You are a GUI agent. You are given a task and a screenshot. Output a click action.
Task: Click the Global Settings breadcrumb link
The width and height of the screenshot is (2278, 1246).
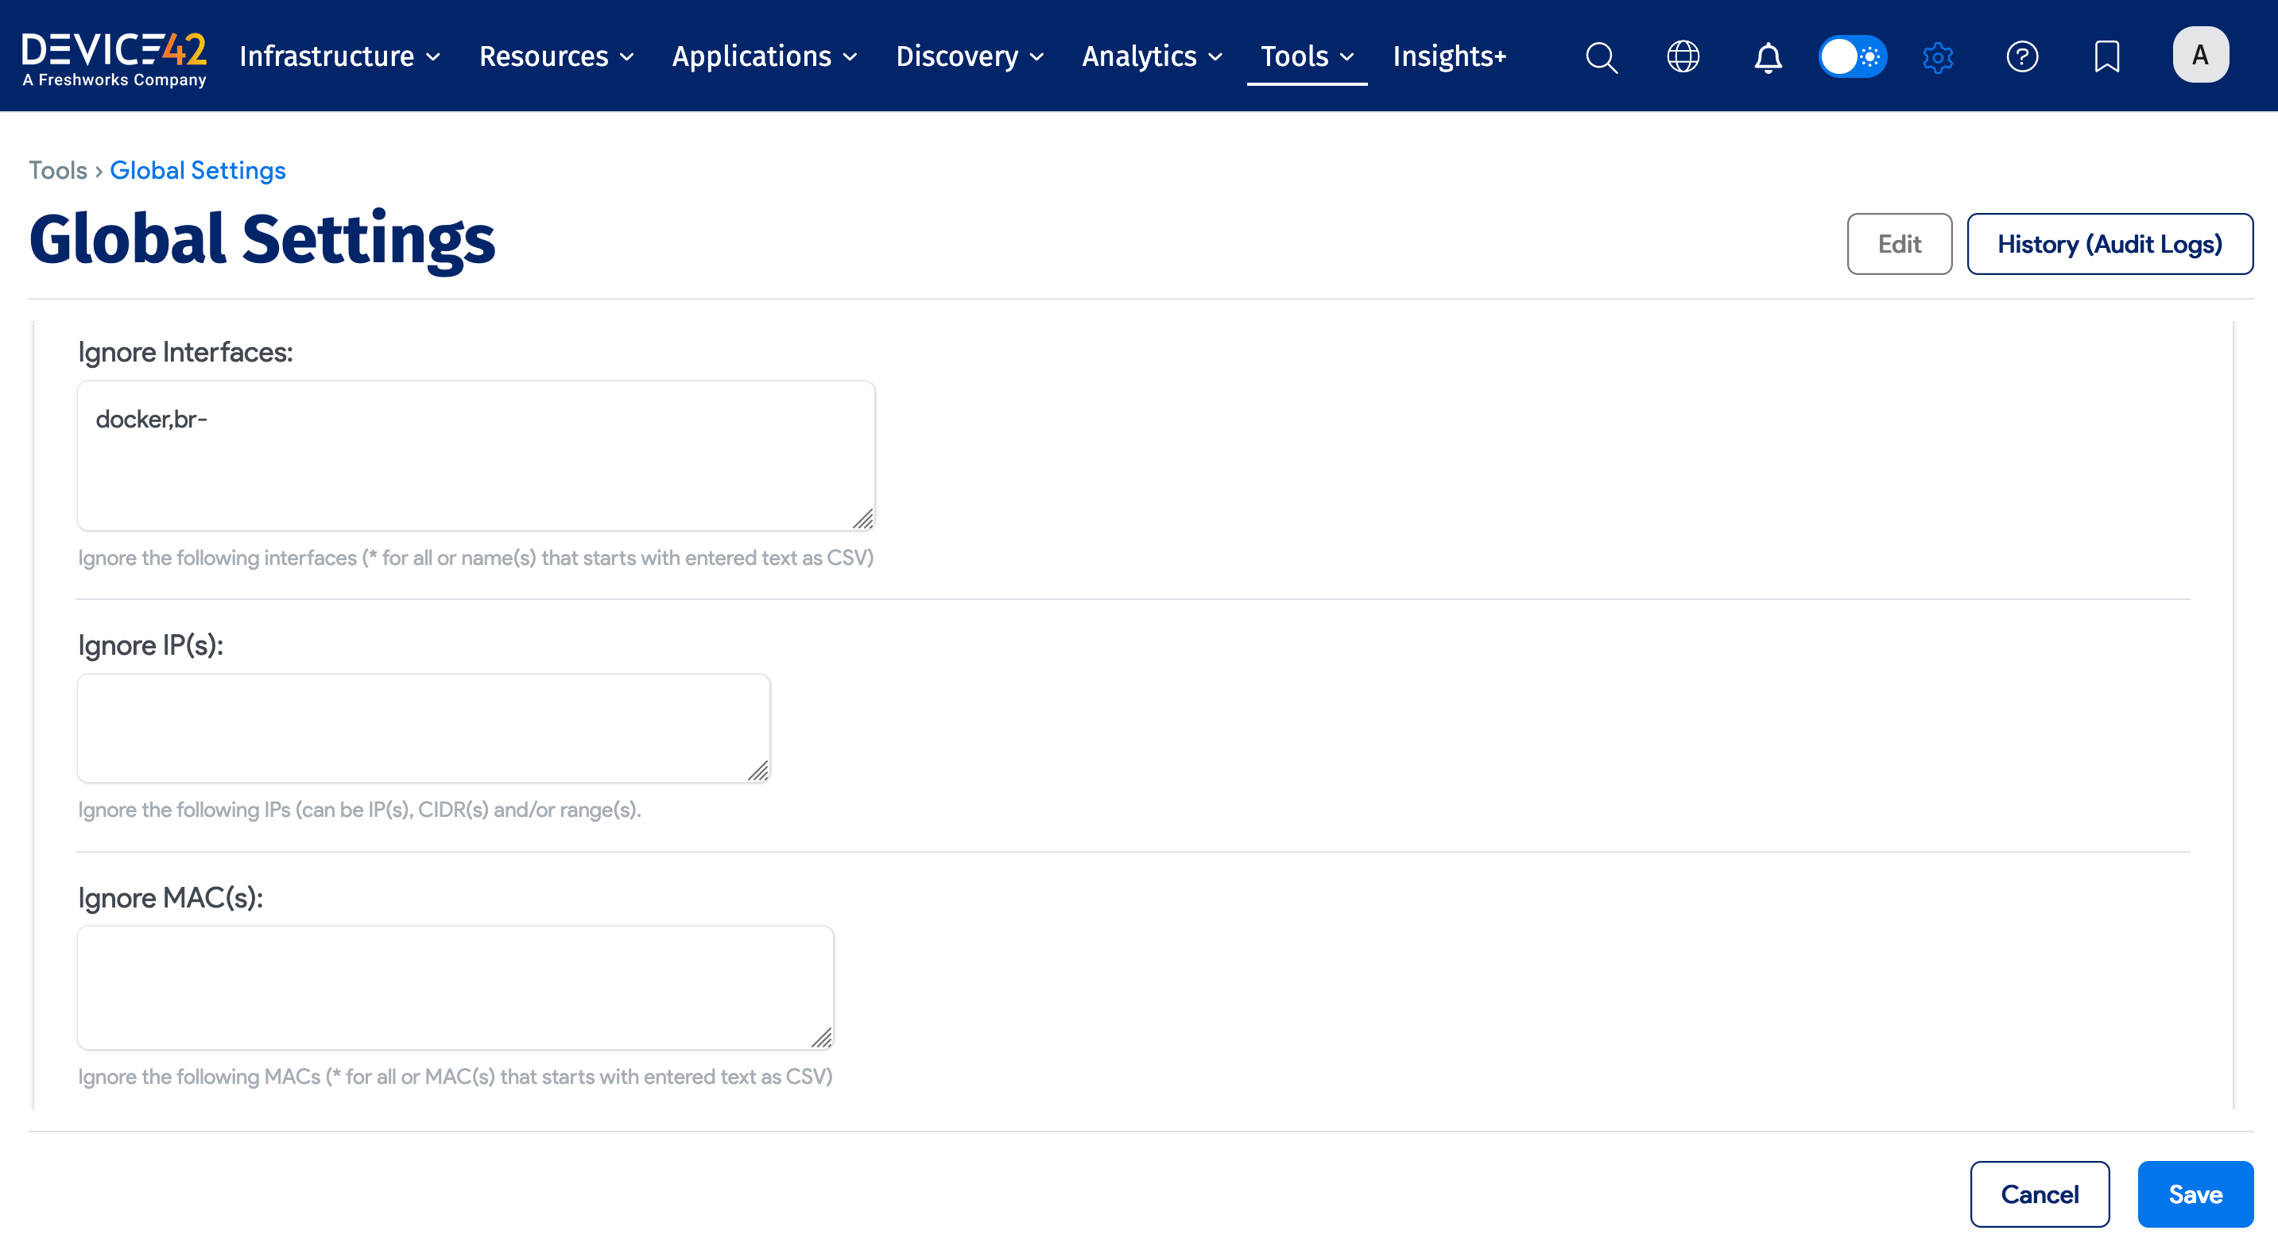tap(197, 170)
